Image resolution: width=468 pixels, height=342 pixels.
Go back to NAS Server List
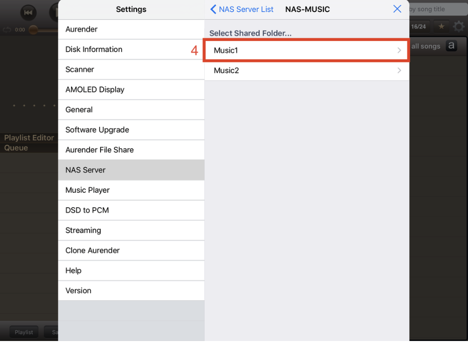242,9
